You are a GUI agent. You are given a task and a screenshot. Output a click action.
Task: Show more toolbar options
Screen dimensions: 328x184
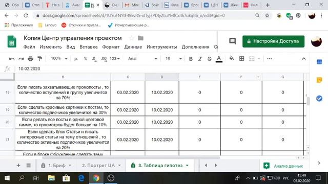[x=270, y=59]
